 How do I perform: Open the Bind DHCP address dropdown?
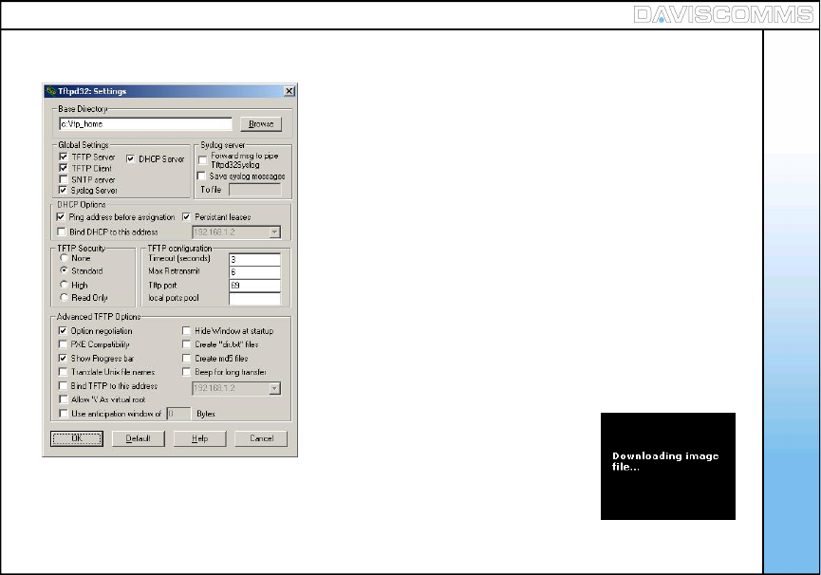click(x=274, y=231)
